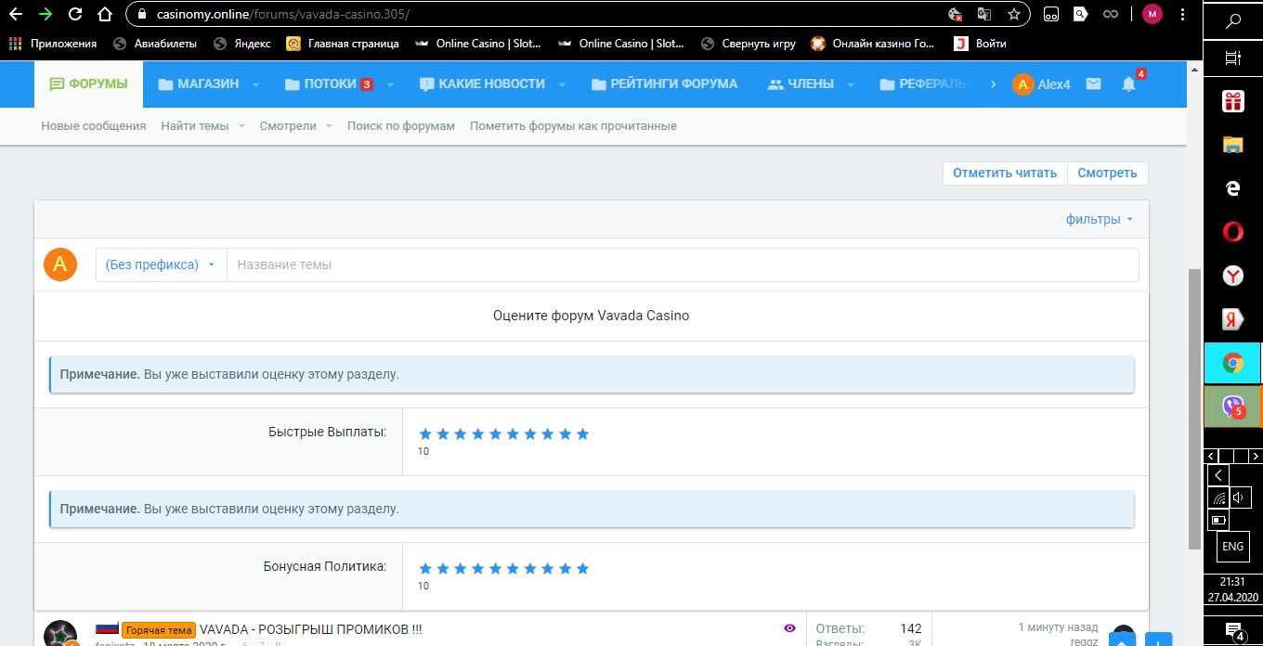Open Apps shortcut in the bookmarks bar
The image size is (1263, 646).
pos(53,43)
